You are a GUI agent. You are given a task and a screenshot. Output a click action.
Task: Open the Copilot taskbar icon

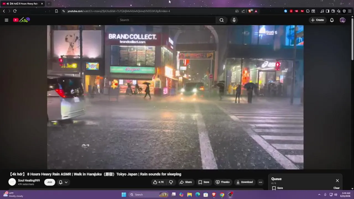tap(181, 195)
